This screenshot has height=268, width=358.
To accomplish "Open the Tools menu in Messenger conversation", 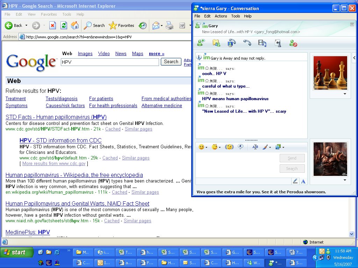I will [x=235, y=16].
